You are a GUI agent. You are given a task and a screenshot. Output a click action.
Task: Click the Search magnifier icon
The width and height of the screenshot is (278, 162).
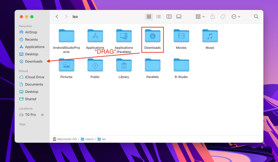[x=256, y=17]
